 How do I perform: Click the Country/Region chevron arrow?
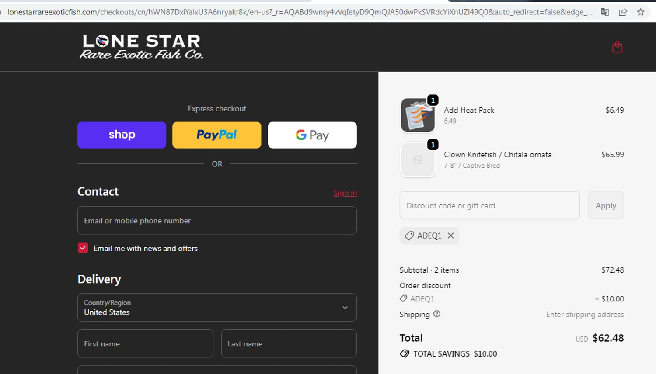point(345,308)
